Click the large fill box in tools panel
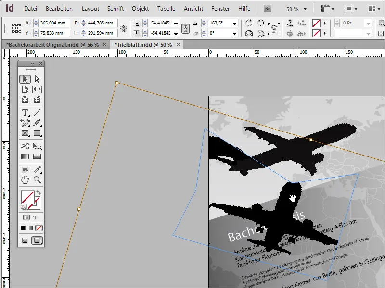385x288 pixels. click(x=27, y=197)
